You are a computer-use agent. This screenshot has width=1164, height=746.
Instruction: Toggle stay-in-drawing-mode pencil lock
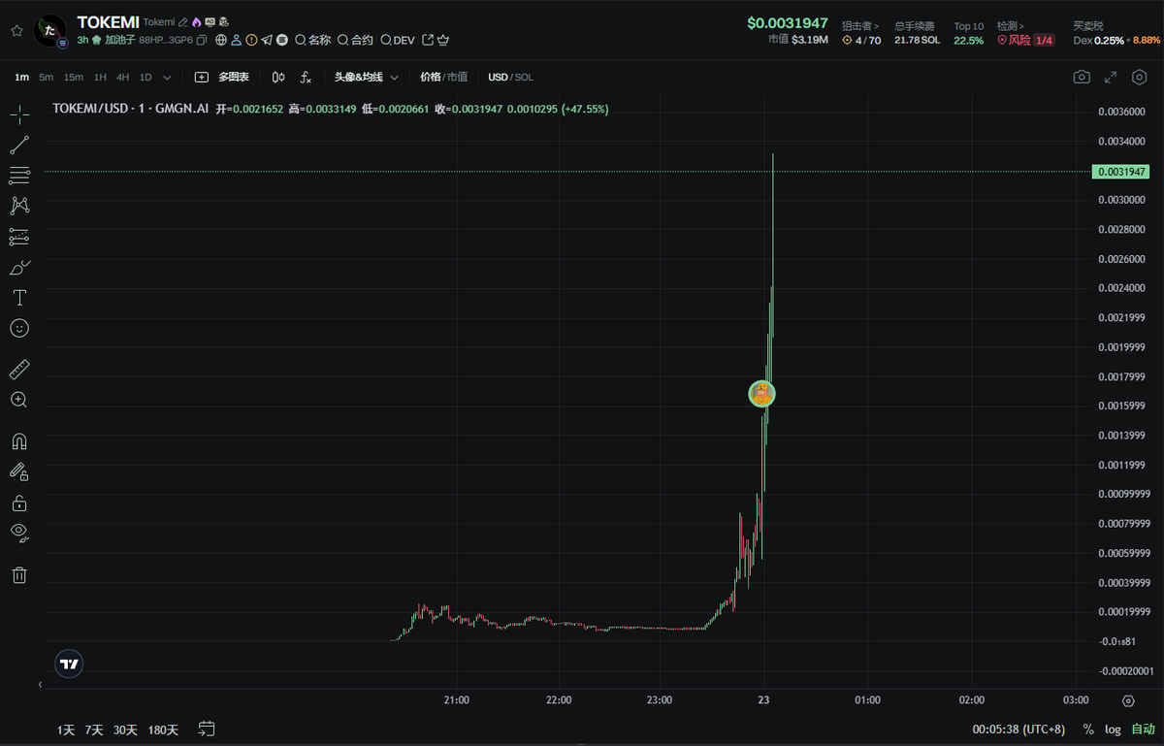[19, 471]
